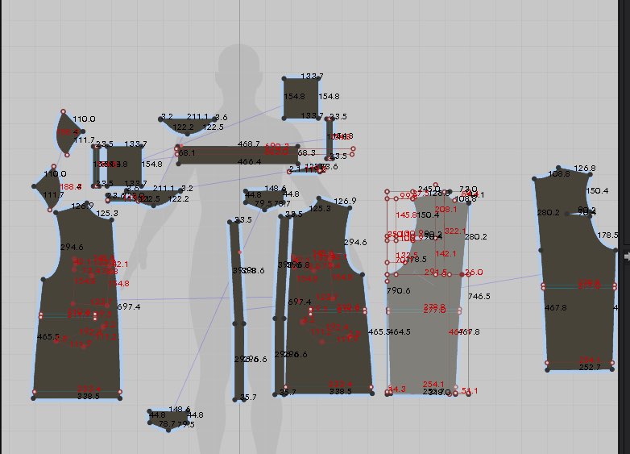This screenshot has width=630, height=454.
Task: Click the 746.5 measurement label
Action: pyautogui.click(x=479, y=297)
